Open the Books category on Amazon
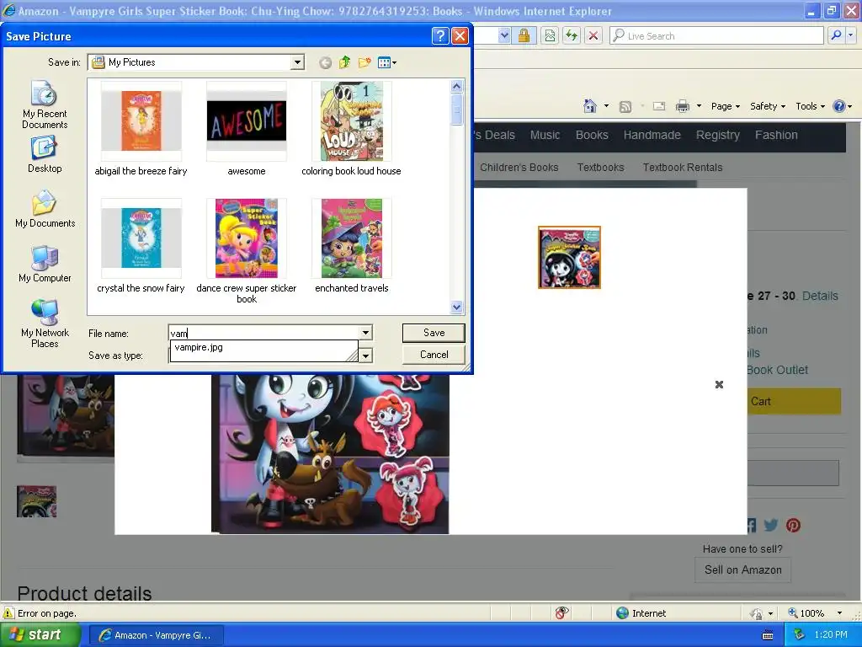This screenshot has width=862, height=647. click(x=592, y=135)
